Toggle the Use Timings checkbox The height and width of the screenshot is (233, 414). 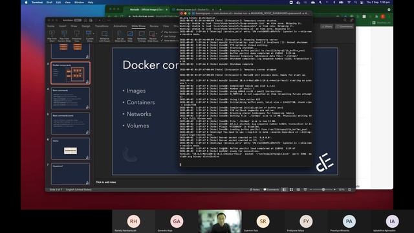point(162,36)
